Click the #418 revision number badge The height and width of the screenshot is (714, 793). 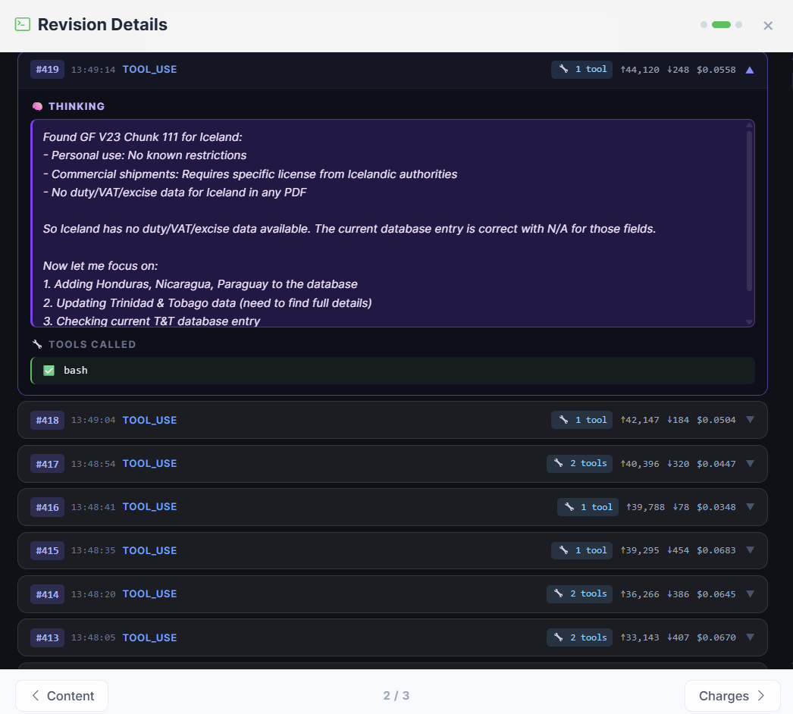47,420
